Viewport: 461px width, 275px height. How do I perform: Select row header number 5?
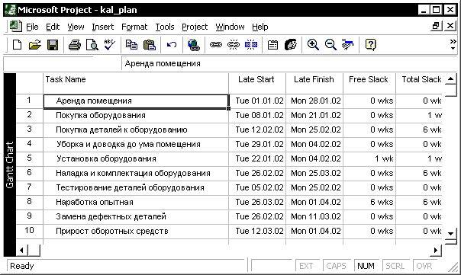[x=30, y=158]
